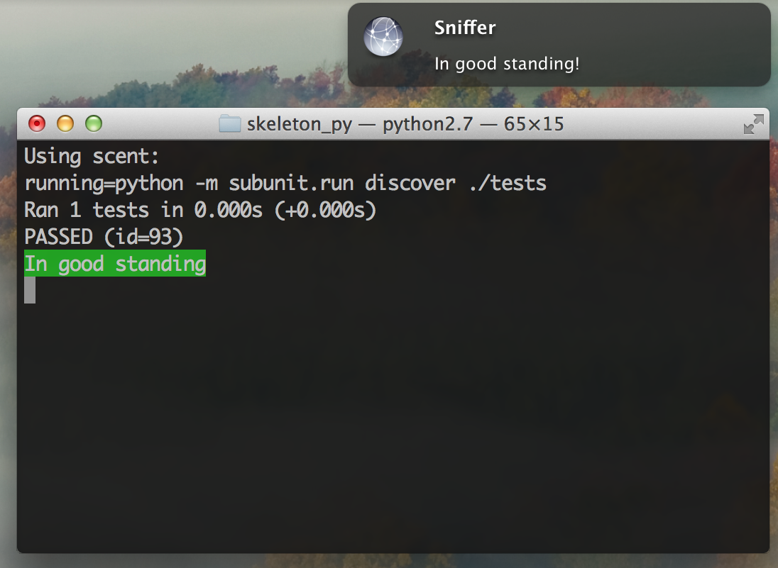Click the desktop wallpaper left of the notification
The height and width of the screenshot is (568, 778).
tap(174, 50)
